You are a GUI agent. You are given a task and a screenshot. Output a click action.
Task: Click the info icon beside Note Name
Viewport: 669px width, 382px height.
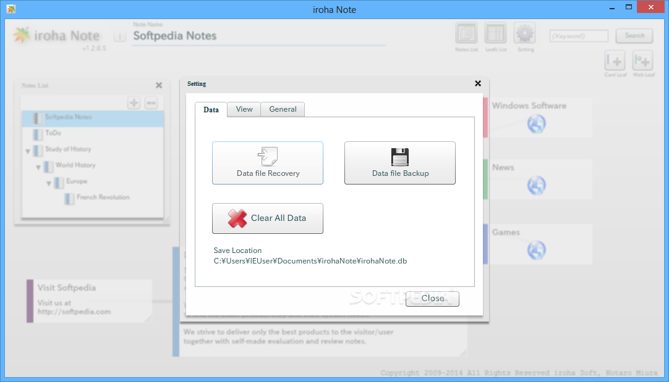120,36
